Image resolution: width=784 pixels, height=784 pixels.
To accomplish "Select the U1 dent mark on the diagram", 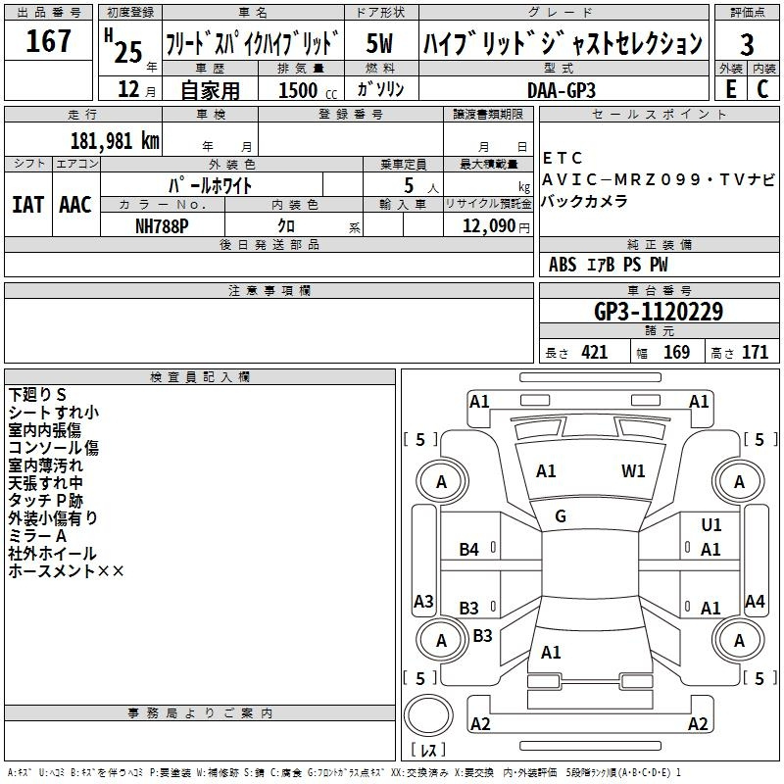I will tap(711, 525).
